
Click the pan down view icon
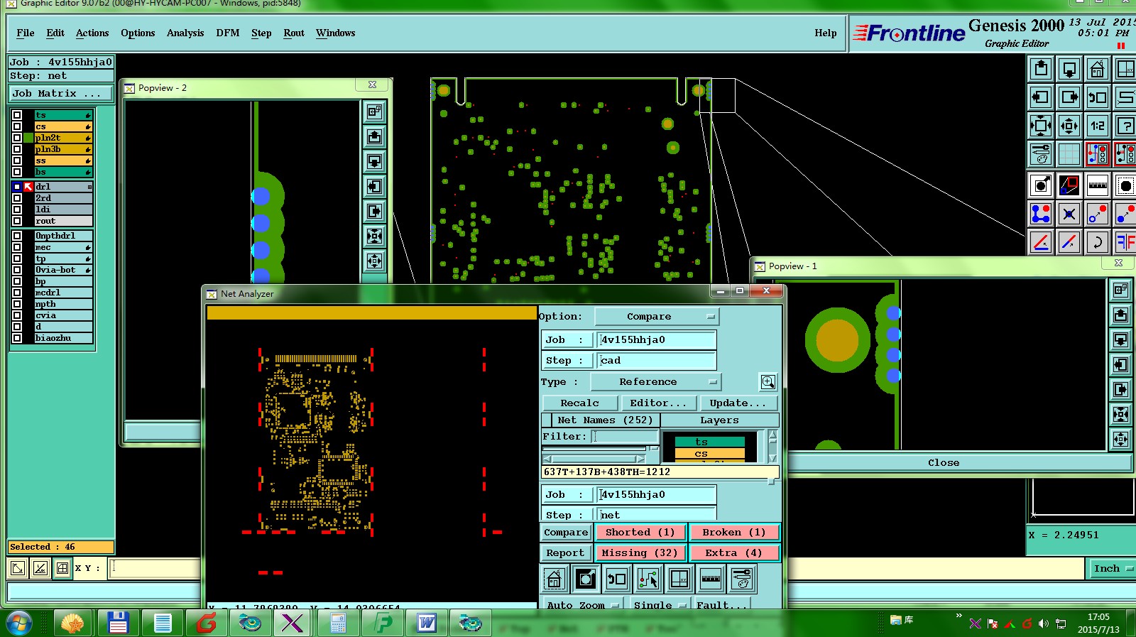(1069, 69)
